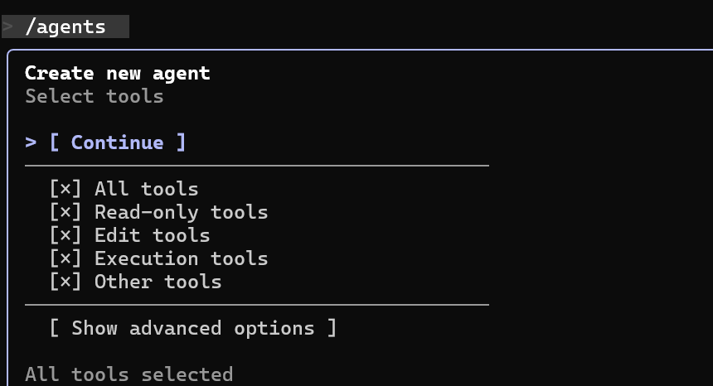Image resolution: width=713 pixels, height=386 pixels.
Task: Click the Select tools subtitle
Action: tap(94, 96)
